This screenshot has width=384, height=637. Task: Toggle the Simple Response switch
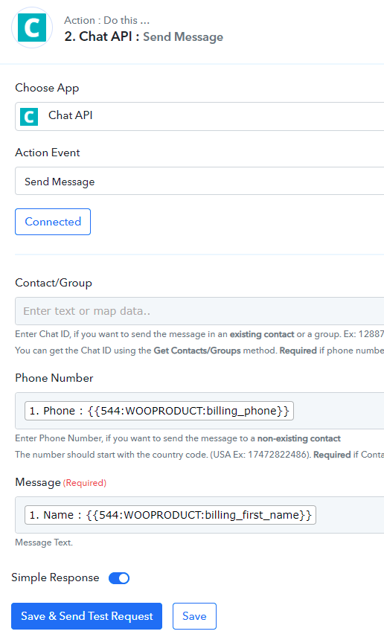(119, 578)
